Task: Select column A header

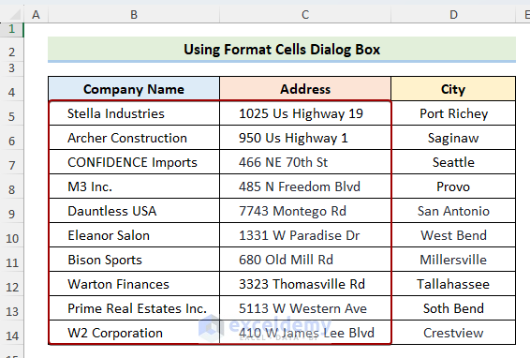Action: (x=36, y=15)
